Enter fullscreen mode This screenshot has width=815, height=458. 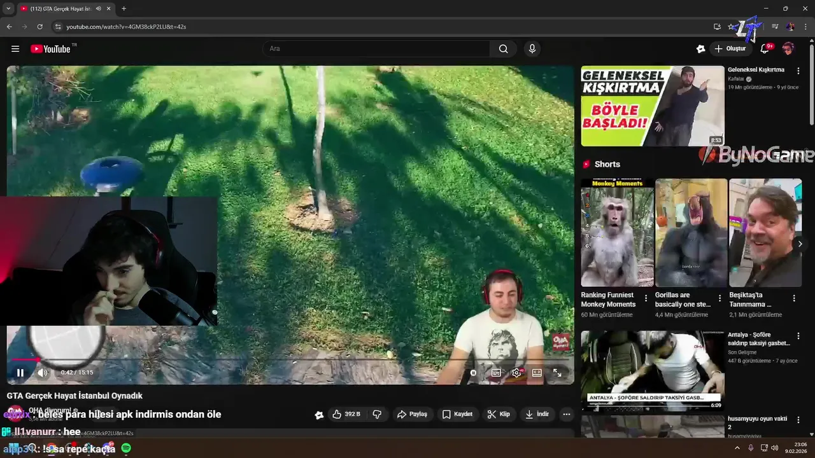coord(557,373)
